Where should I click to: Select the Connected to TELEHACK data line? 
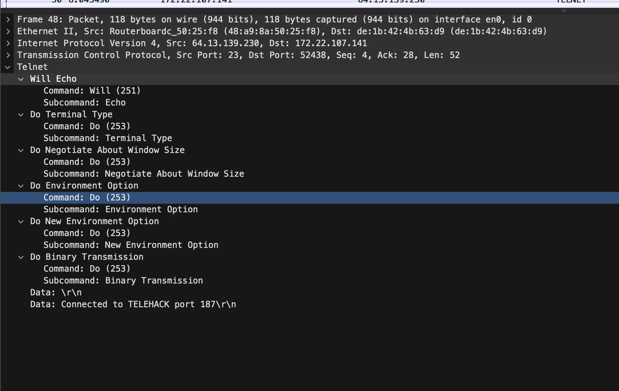click(133, 304)
